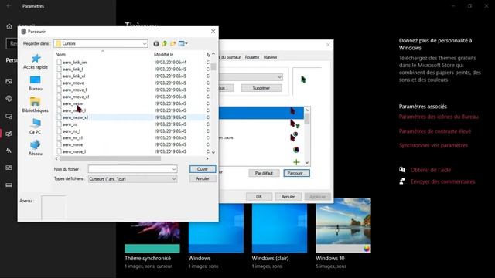The height and width of the screenshot is (278, 495).
Task: Open the view menu icon in Parcourir toolbar
Action: (183, 43)
